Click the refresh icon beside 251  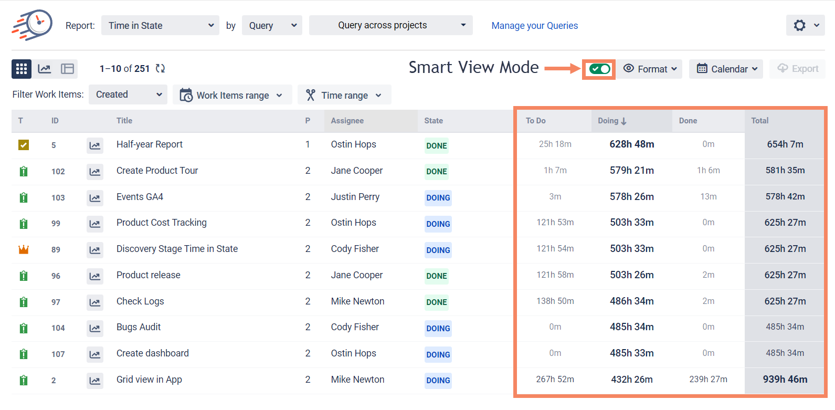[160, 68]
